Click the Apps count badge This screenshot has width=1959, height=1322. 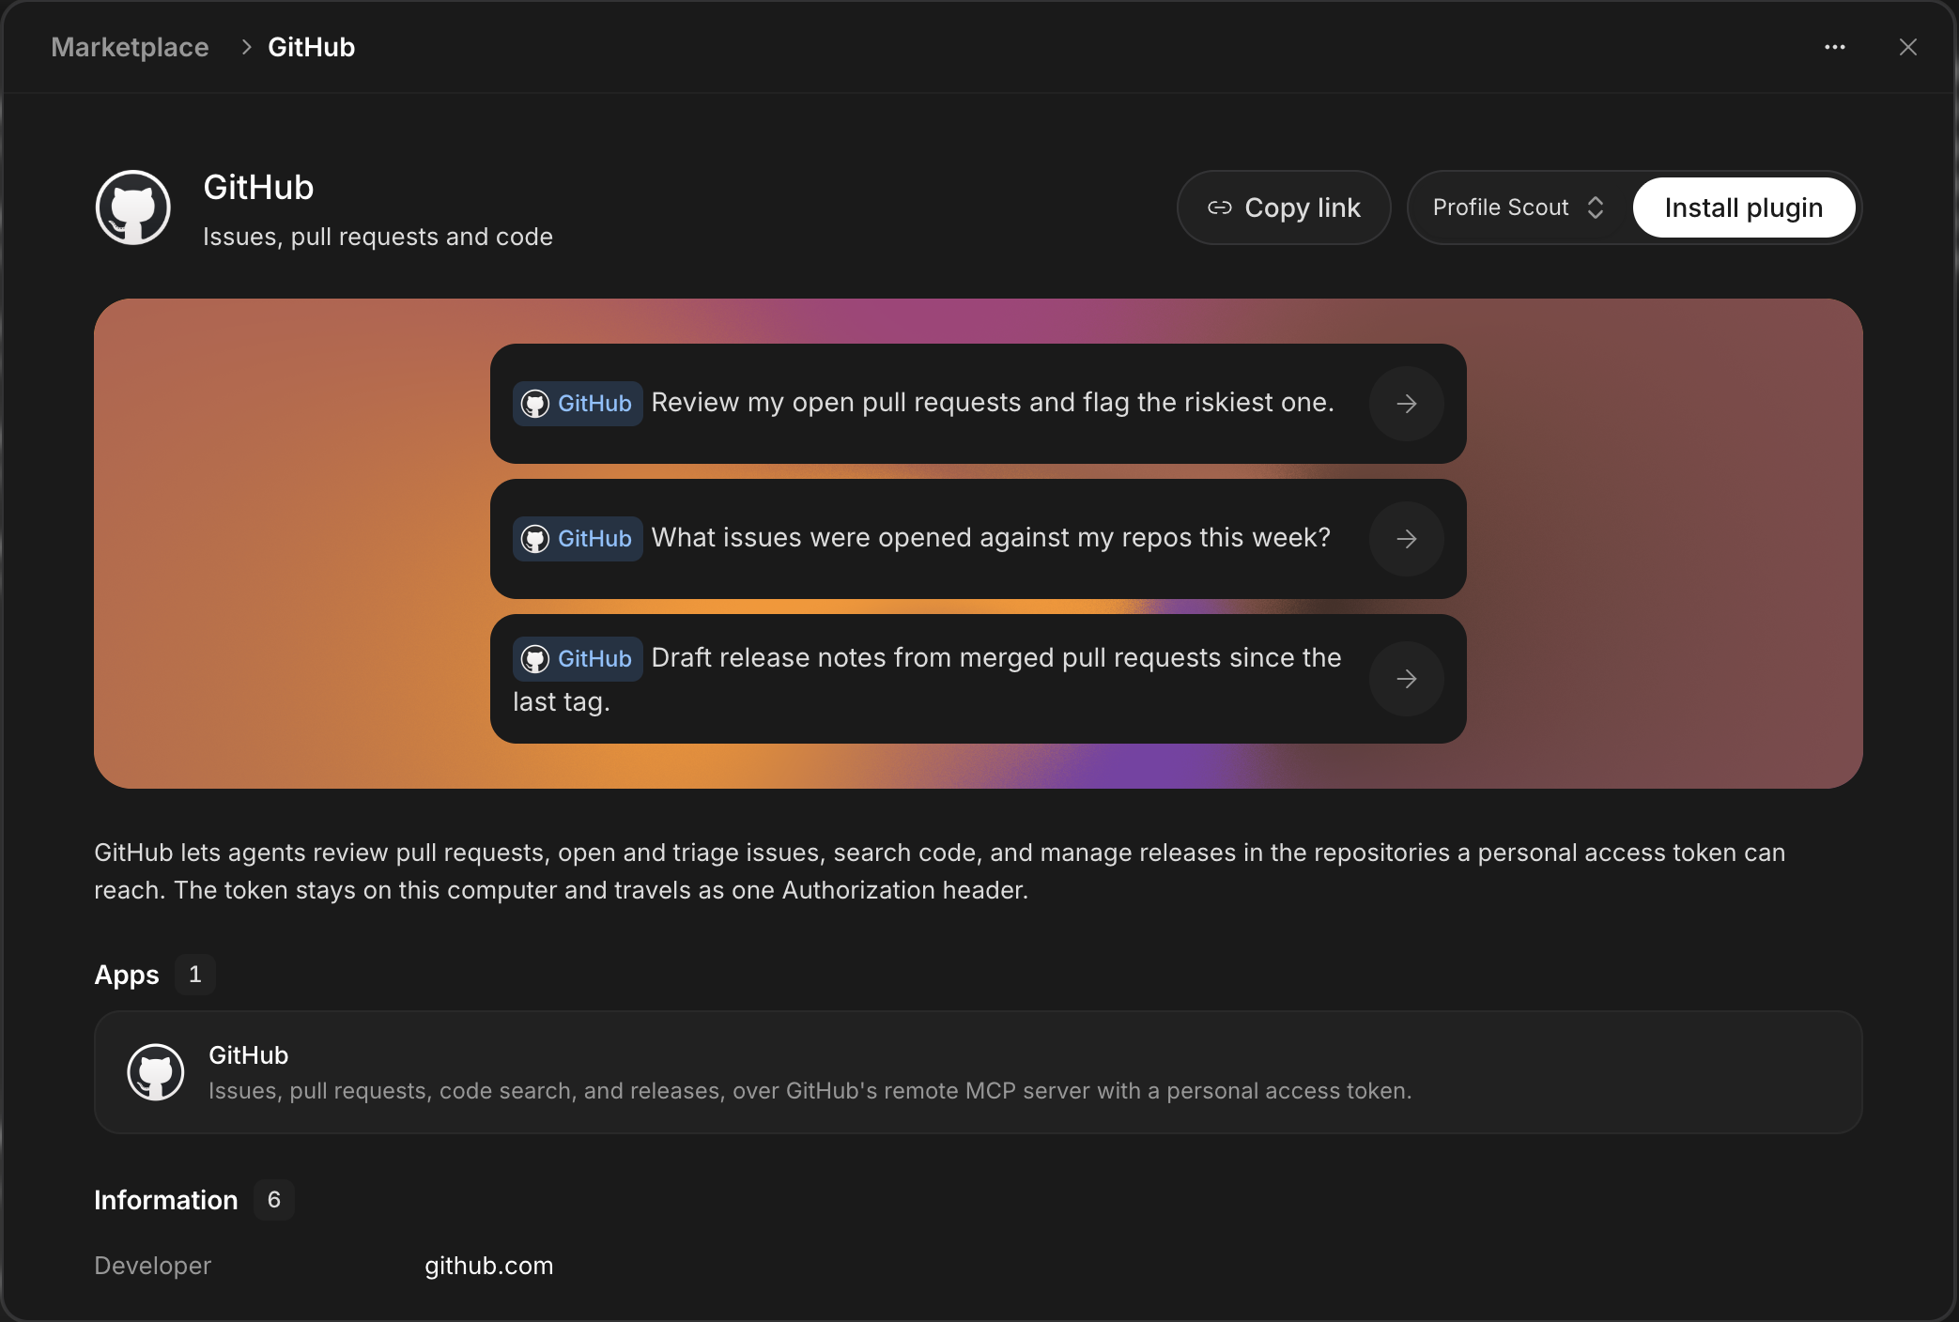click(x=195, y=975)
